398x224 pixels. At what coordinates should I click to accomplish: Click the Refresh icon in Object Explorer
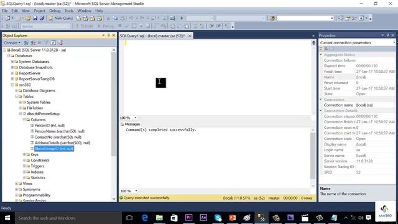click(x=53, y=43)
